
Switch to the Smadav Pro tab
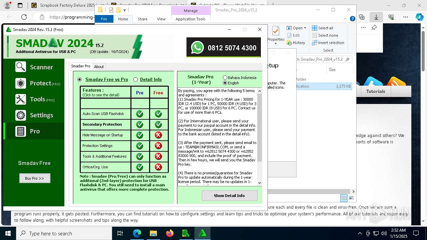[81, 66]
